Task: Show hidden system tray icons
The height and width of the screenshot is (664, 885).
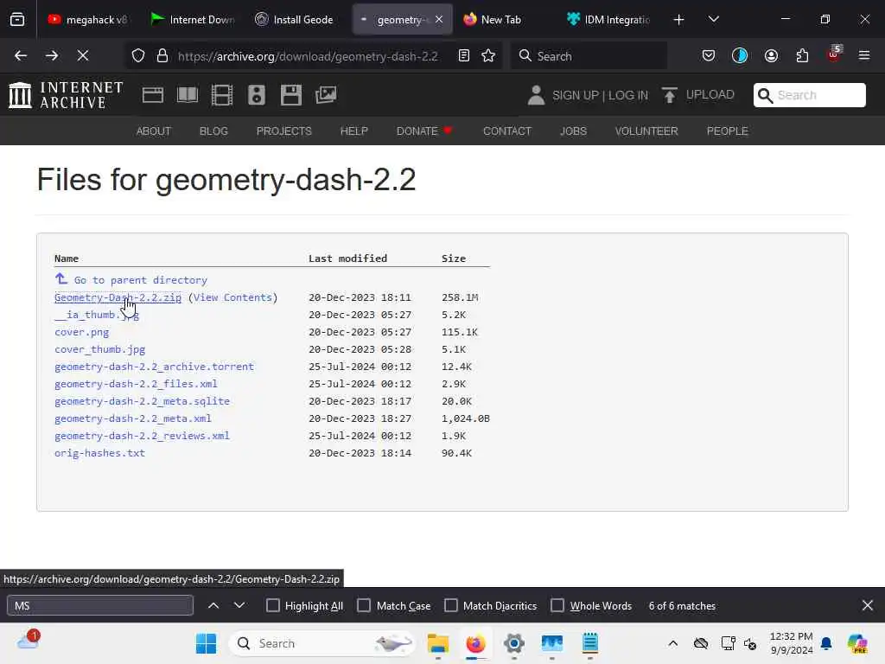Action: point(672,643)
